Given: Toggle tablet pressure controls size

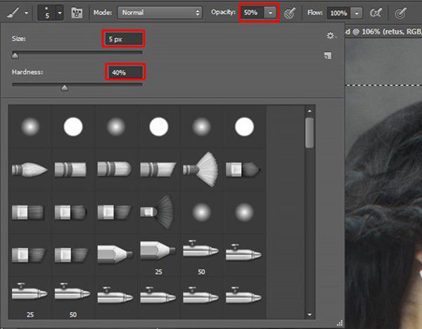Looking at the screenshot, I should (401, 13).
